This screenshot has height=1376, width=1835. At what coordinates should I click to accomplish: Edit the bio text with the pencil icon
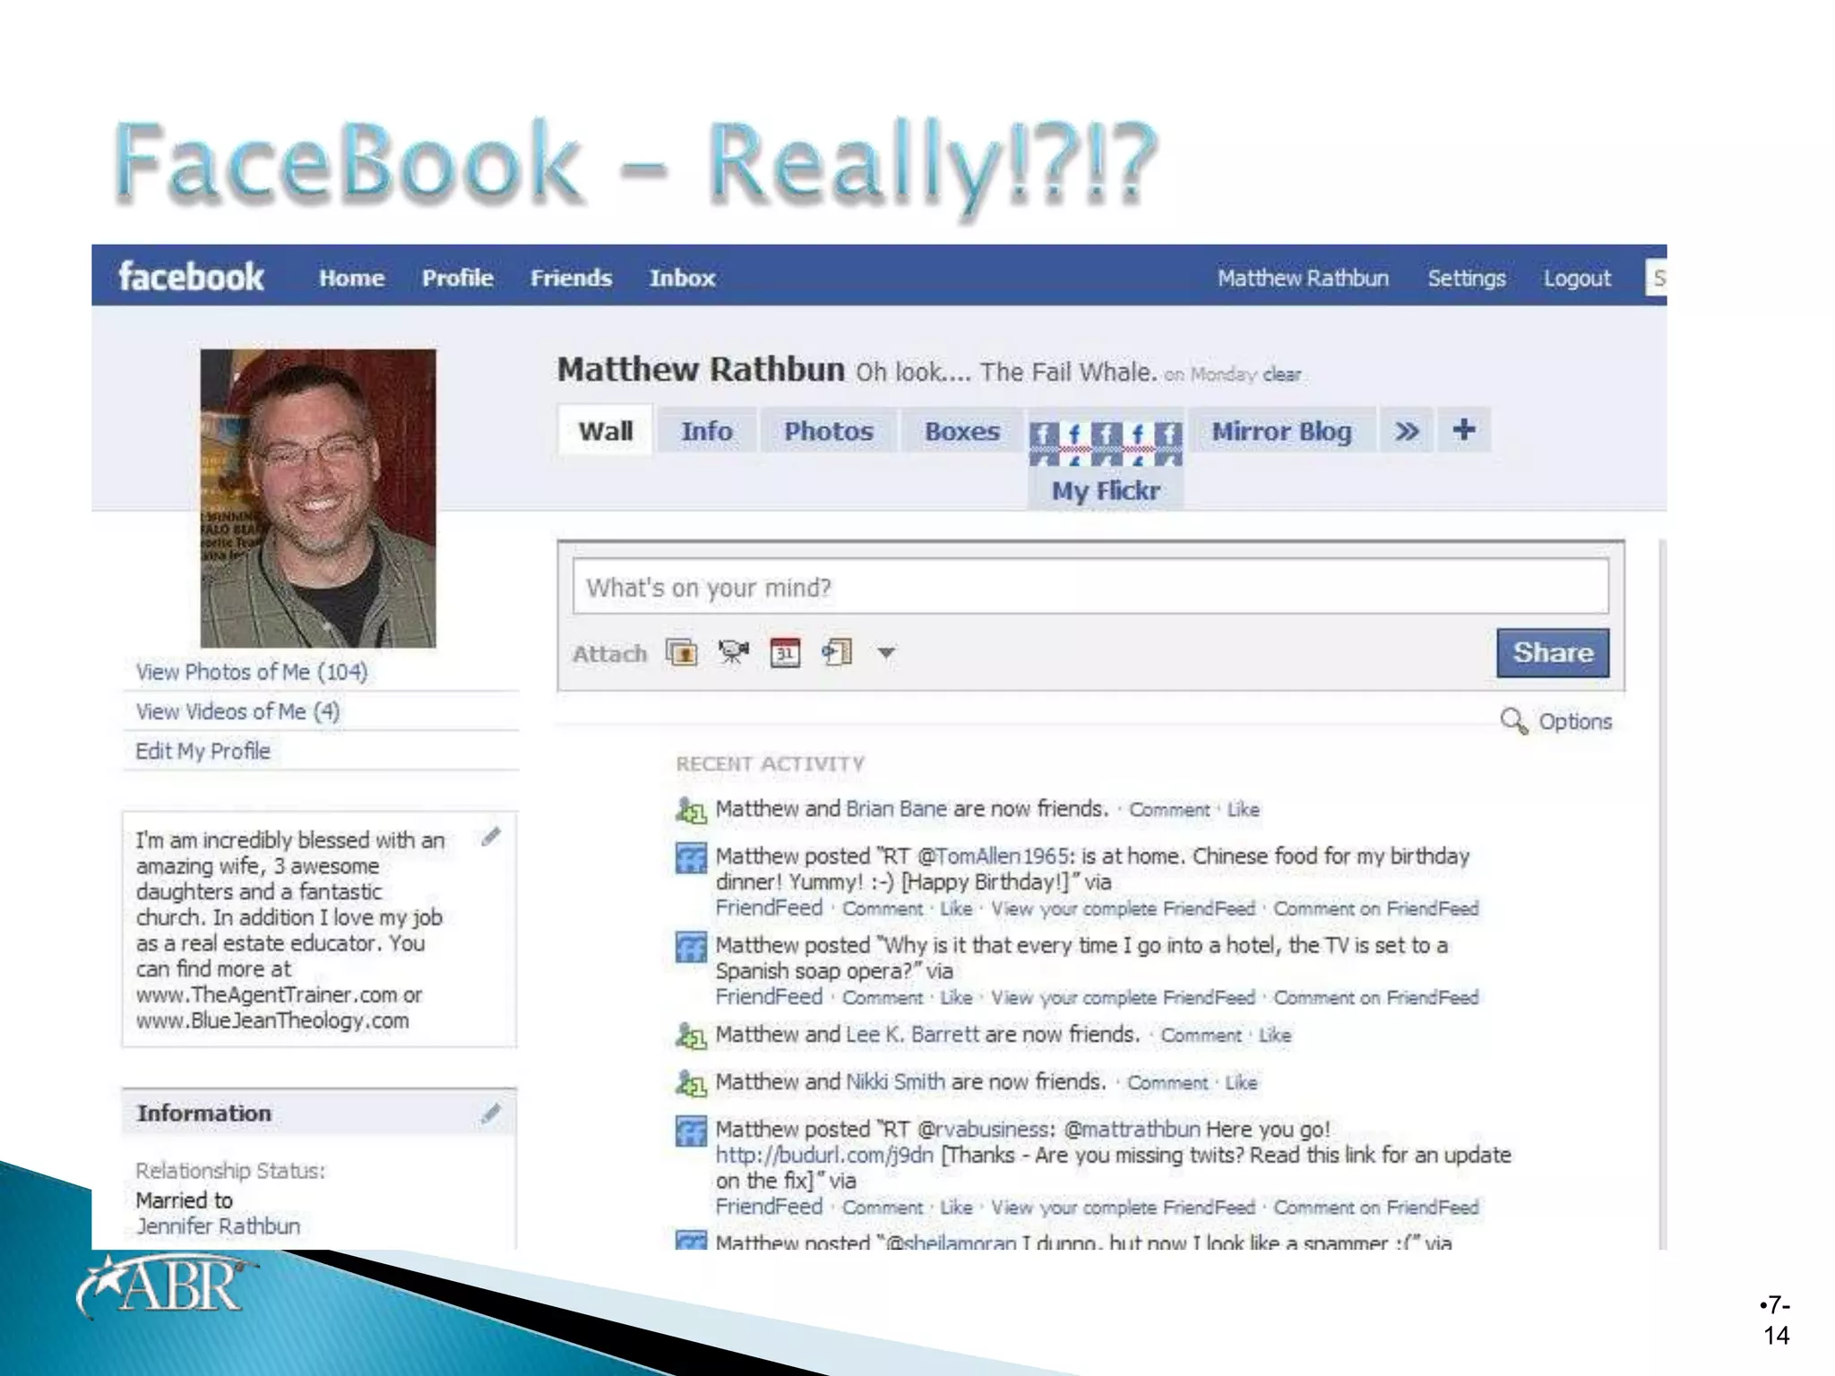[491, 837]
